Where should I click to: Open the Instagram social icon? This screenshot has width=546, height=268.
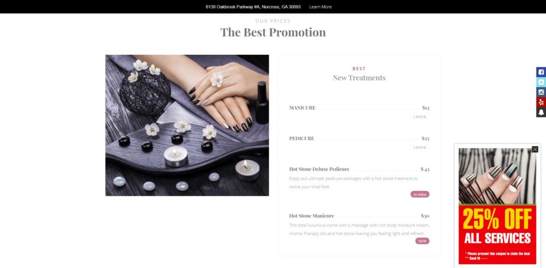(541, 92)
